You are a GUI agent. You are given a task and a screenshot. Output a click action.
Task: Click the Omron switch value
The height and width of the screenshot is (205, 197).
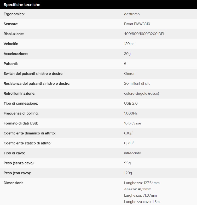point(130,73)
